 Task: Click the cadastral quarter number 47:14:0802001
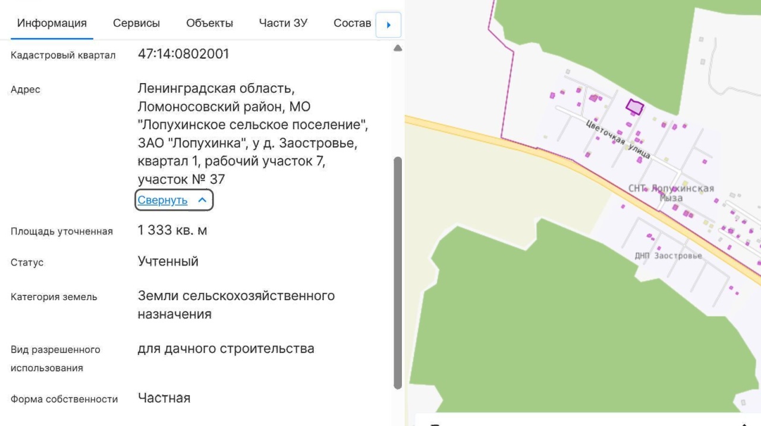point(183,54)
